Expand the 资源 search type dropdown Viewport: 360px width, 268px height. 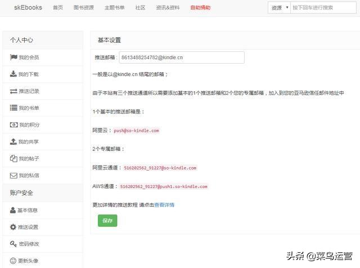tap(280, 7)
